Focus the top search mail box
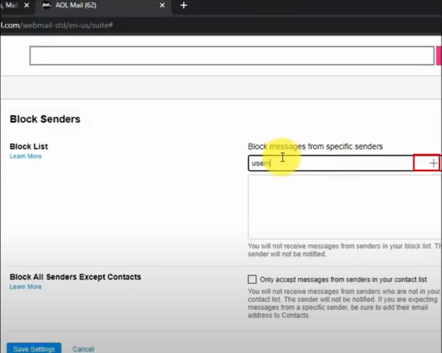The width and height of the screenshot is (442, 353). (231, 55)
